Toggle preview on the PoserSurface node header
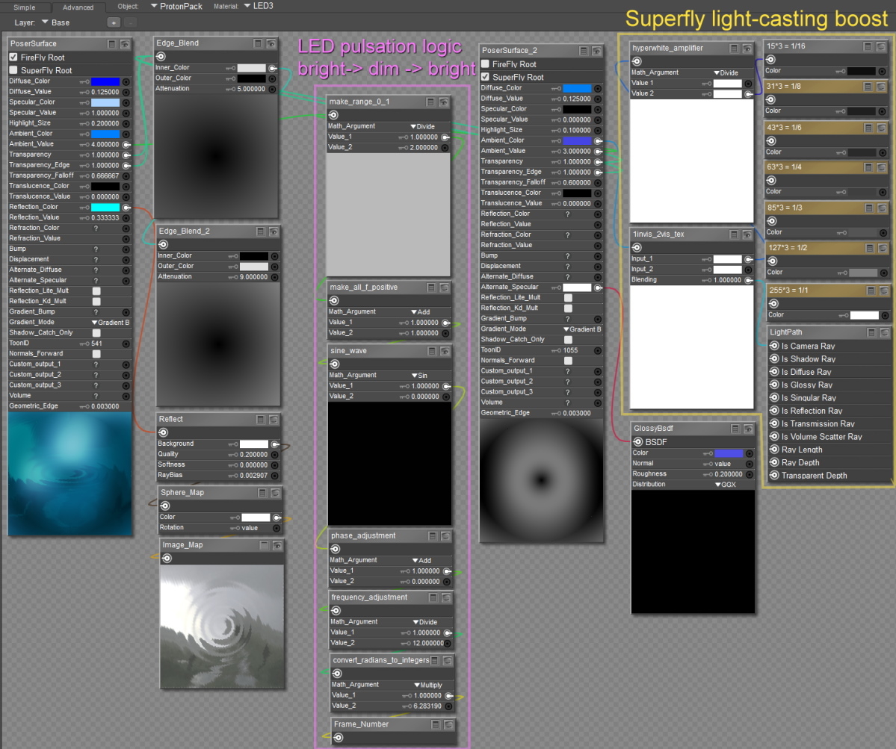 [125, 44]
